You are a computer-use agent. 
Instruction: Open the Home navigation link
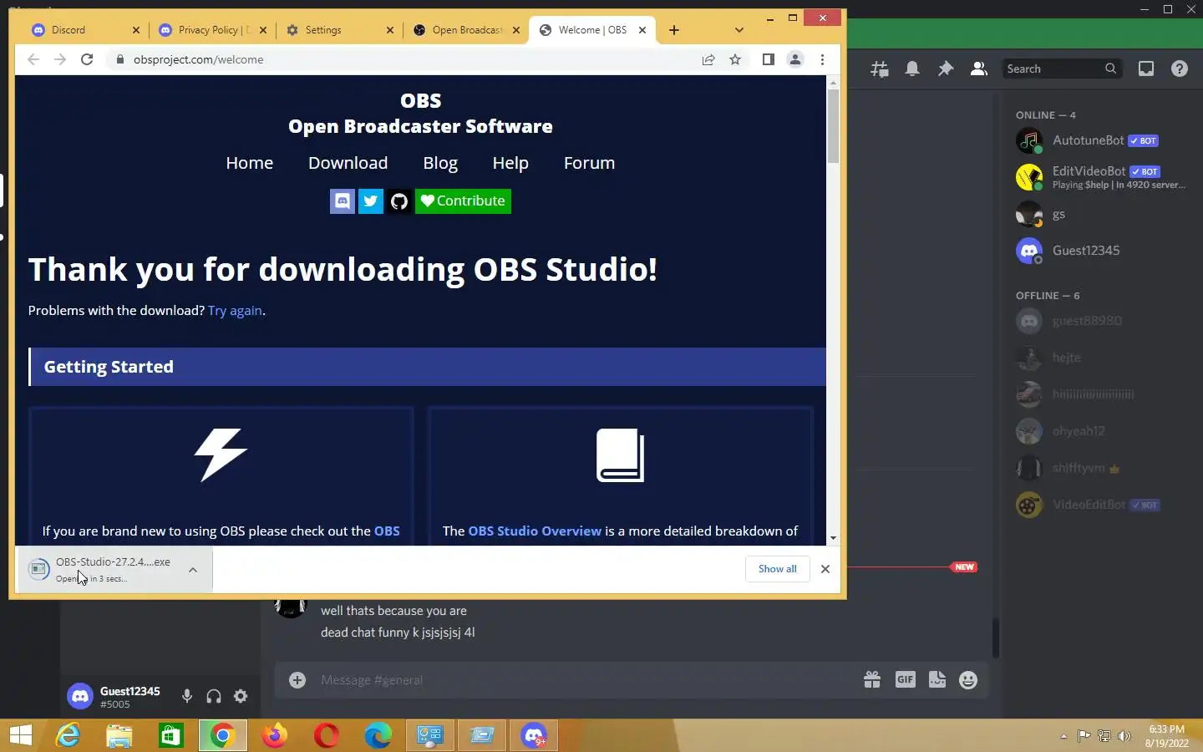tap(250, 163)
